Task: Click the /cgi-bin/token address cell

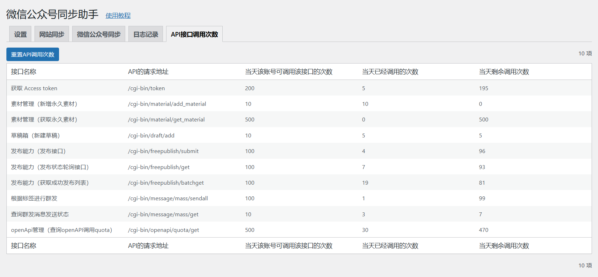Action: pos(147,88)
